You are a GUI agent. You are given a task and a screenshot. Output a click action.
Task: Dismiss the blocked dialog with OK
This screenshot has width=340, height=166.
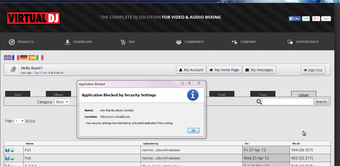tap(193, 130)
